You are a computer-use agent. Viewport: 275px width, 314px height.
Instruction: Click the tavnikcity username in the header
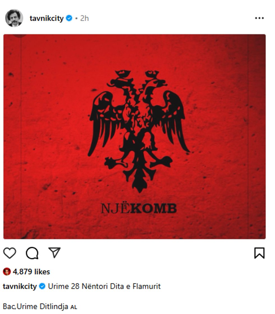47,18
